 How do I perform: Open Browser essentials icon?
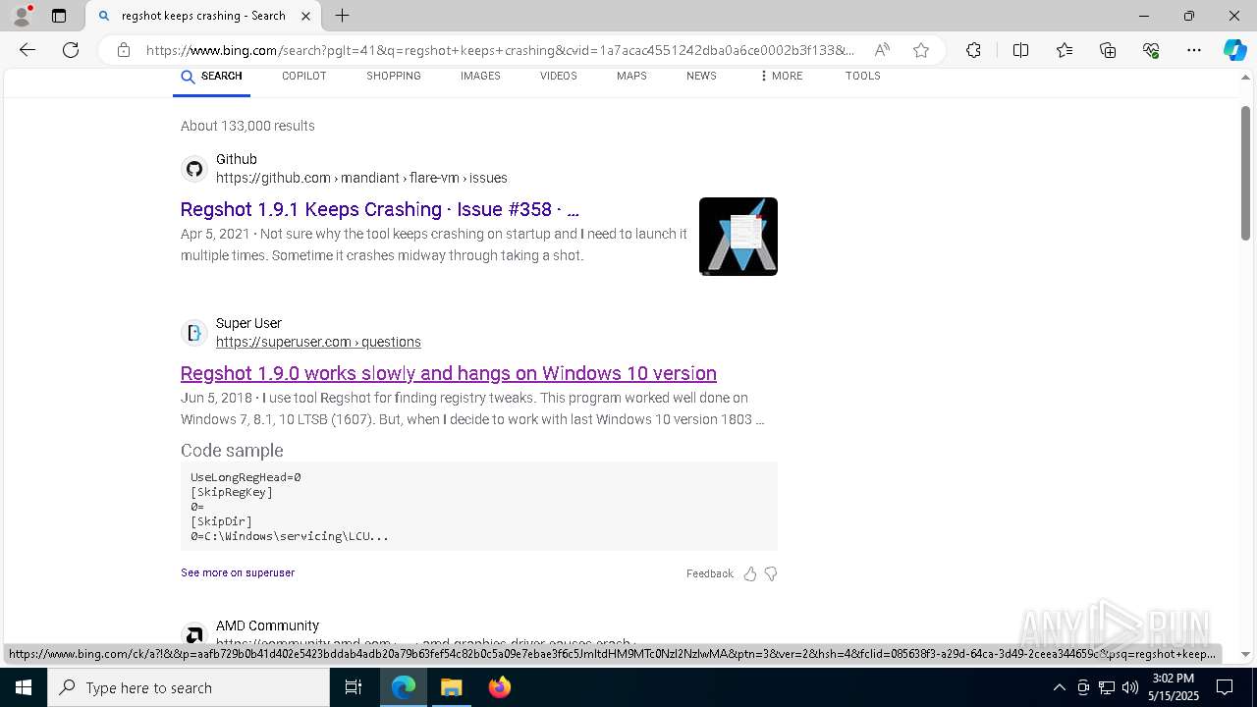click(1151, 50)
